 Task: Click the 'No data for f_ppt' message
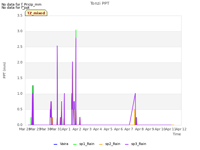pos(15,7)
